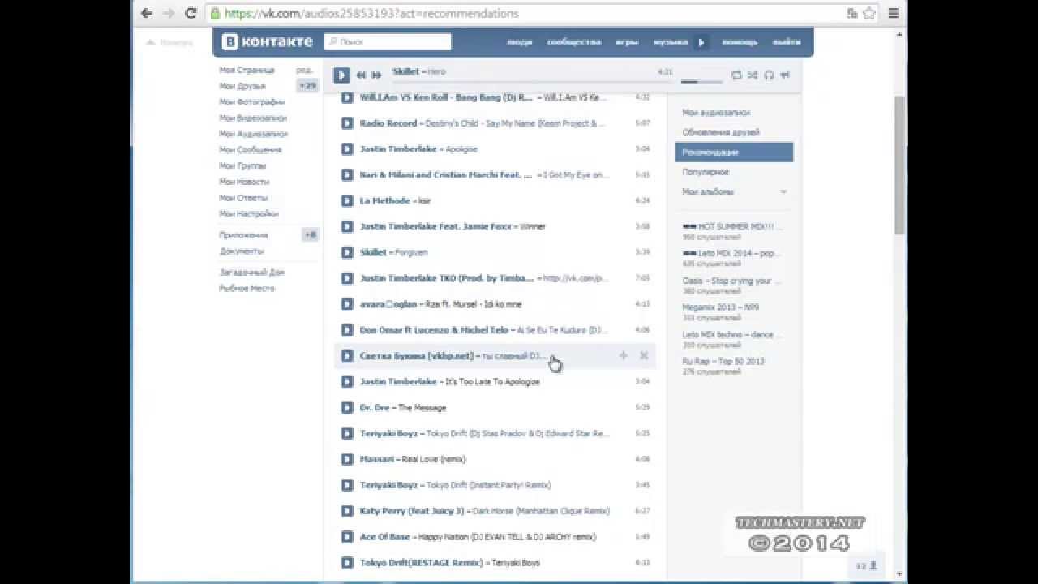Play La Methode track
This screenshot has height=584, width=1038.
pos(347,200)
